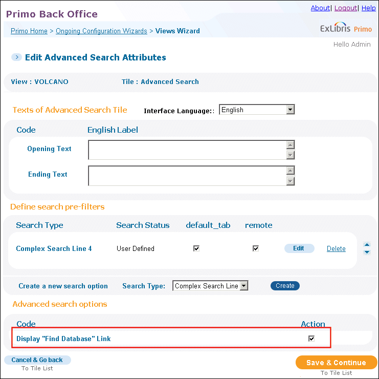379x379 pixels.
Task: Click the Save & Continue button
Action: tap(336, 362)
